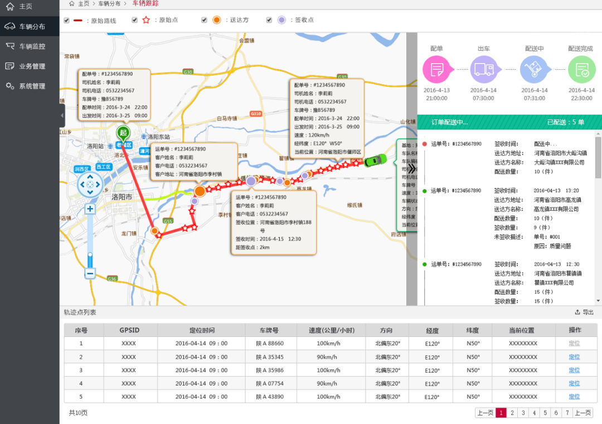602x424 pixels.
Task: Go to 车辆分布 breadcrumb link
Action: point(109,3)
